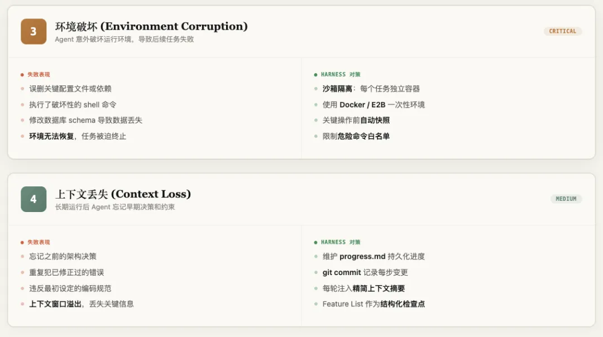Click the 误删关键配置文件或依赖 item
This screenshot has width=603, height=337.
70,89
